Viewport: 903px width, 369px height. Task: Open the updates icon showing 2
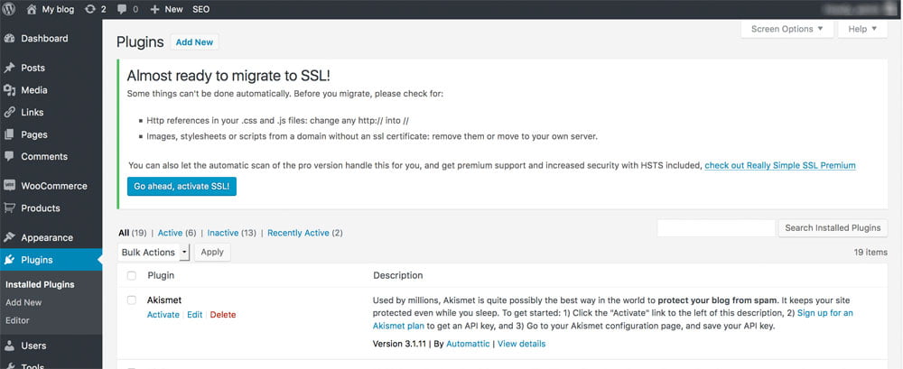[x=89, y=9]
